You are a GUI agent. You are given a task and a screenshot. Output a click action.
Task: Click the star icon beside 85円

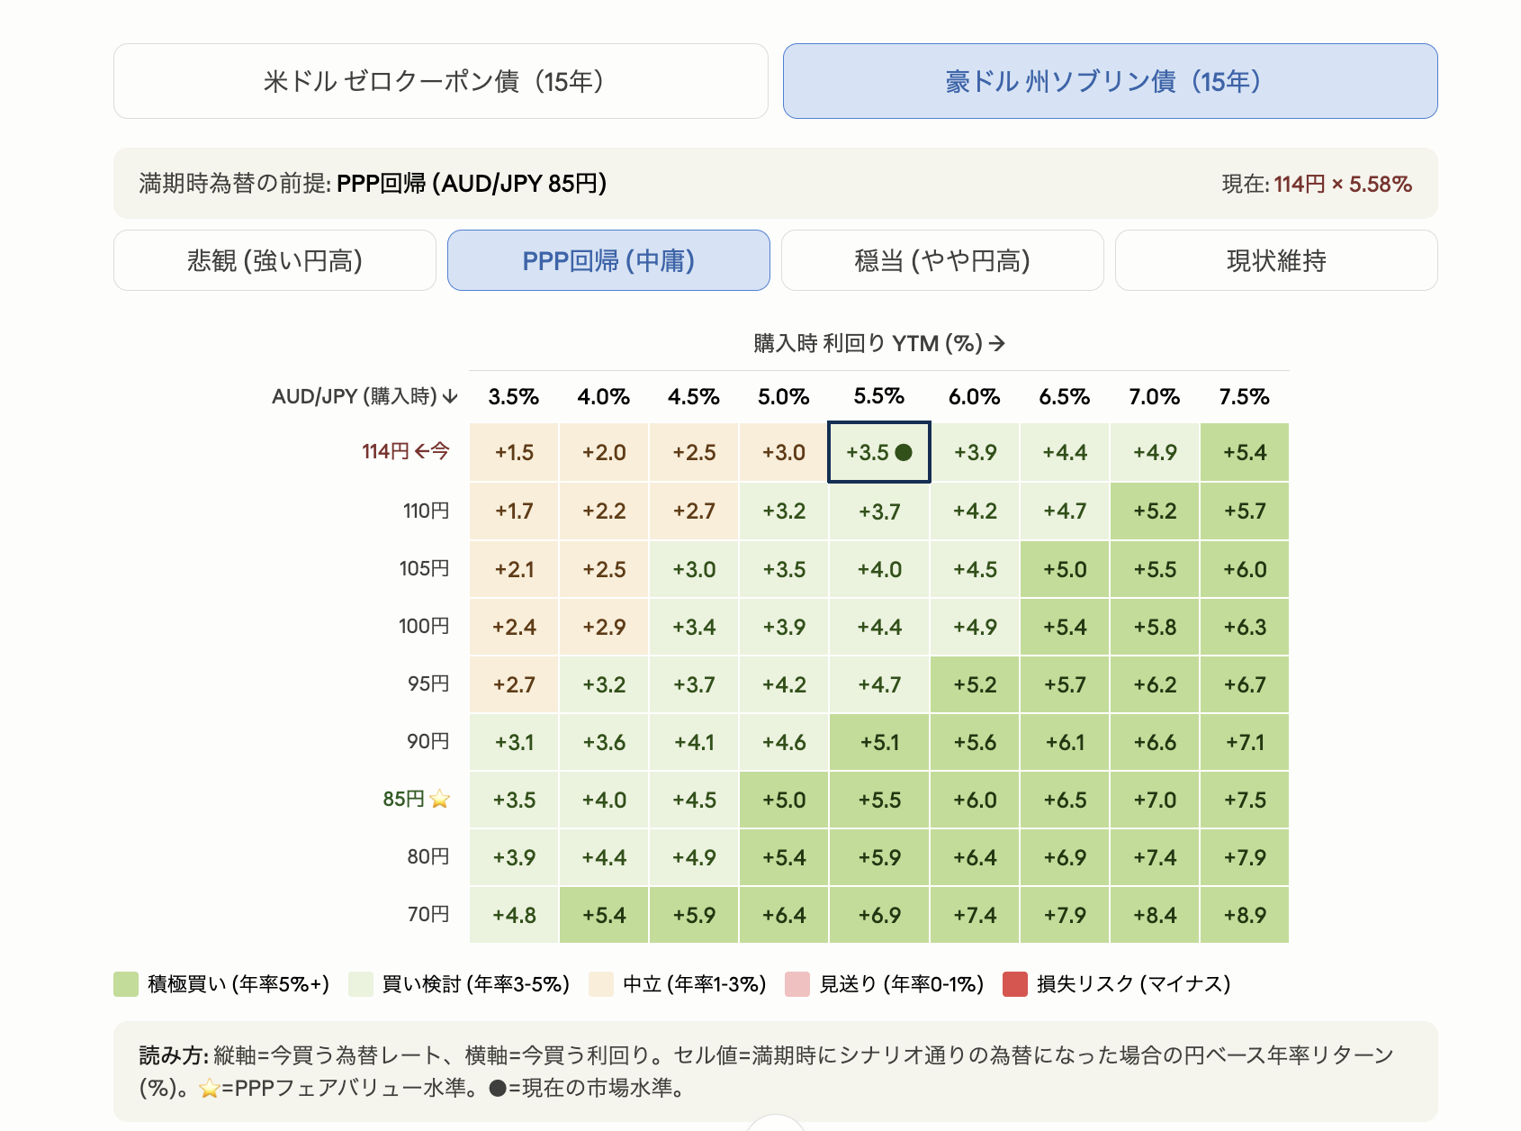(x=440, y=799)
